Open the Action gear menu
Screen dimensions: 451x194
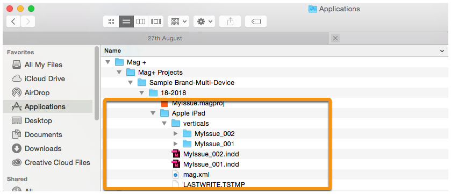pyautogui.click(x=204, y=21)
